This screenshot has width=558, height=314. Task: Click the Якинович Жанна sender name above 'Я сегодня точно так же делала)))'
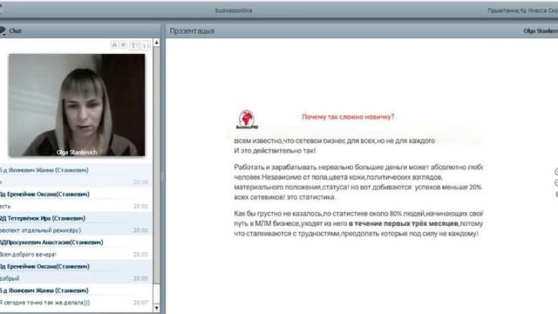point(44,290)
